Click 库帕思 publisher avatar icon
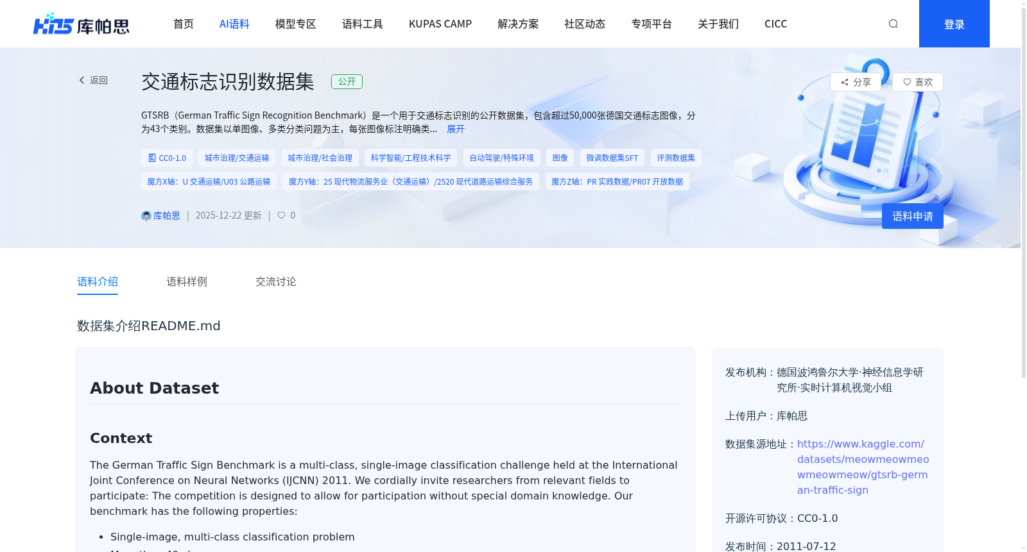This screenshot has height=552, width=1027. [x=146, y=216]
